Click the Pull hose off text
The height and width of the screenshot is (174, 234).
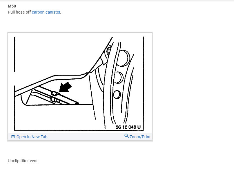coord(19,12)
